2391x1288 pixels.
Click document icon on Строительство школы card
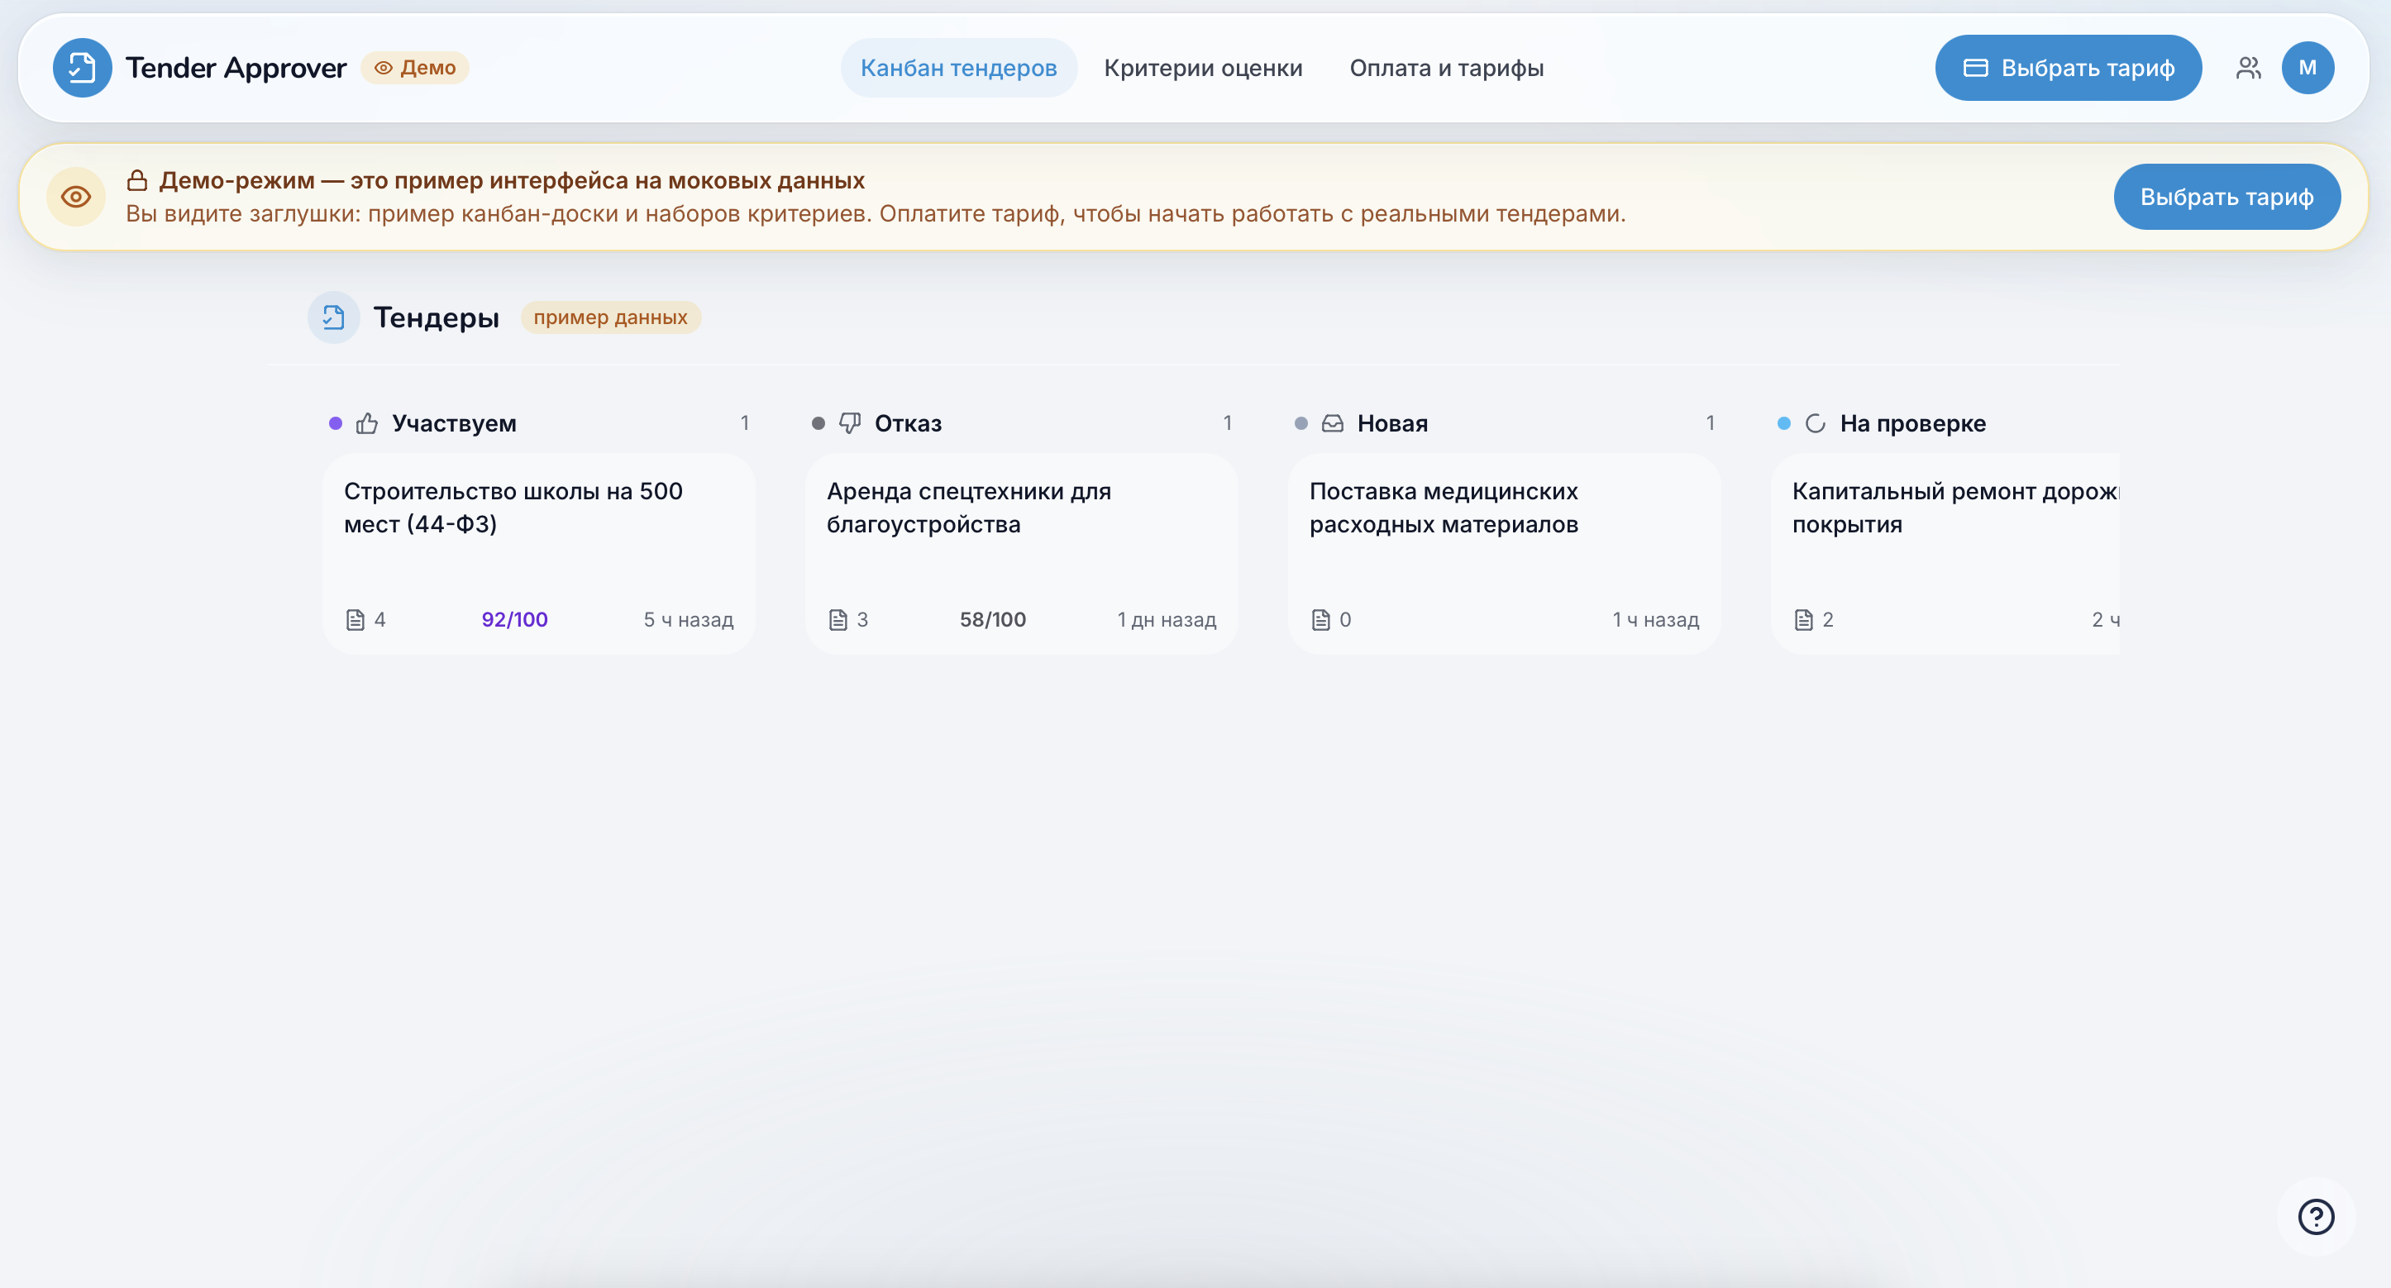[356, 620]
